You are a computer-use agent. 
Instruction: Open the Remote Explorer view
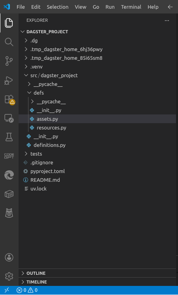point(9,118)
